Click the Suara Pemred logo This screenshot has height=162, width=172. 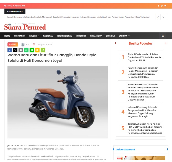click(25, 27)
